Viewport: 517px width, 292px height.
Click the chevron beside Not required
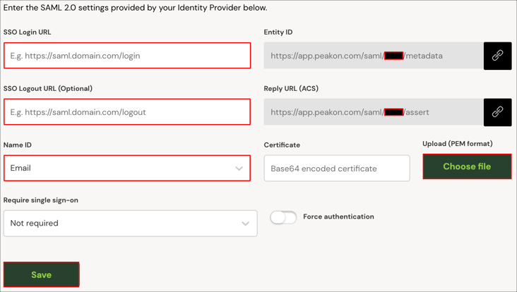coord(245,224)
